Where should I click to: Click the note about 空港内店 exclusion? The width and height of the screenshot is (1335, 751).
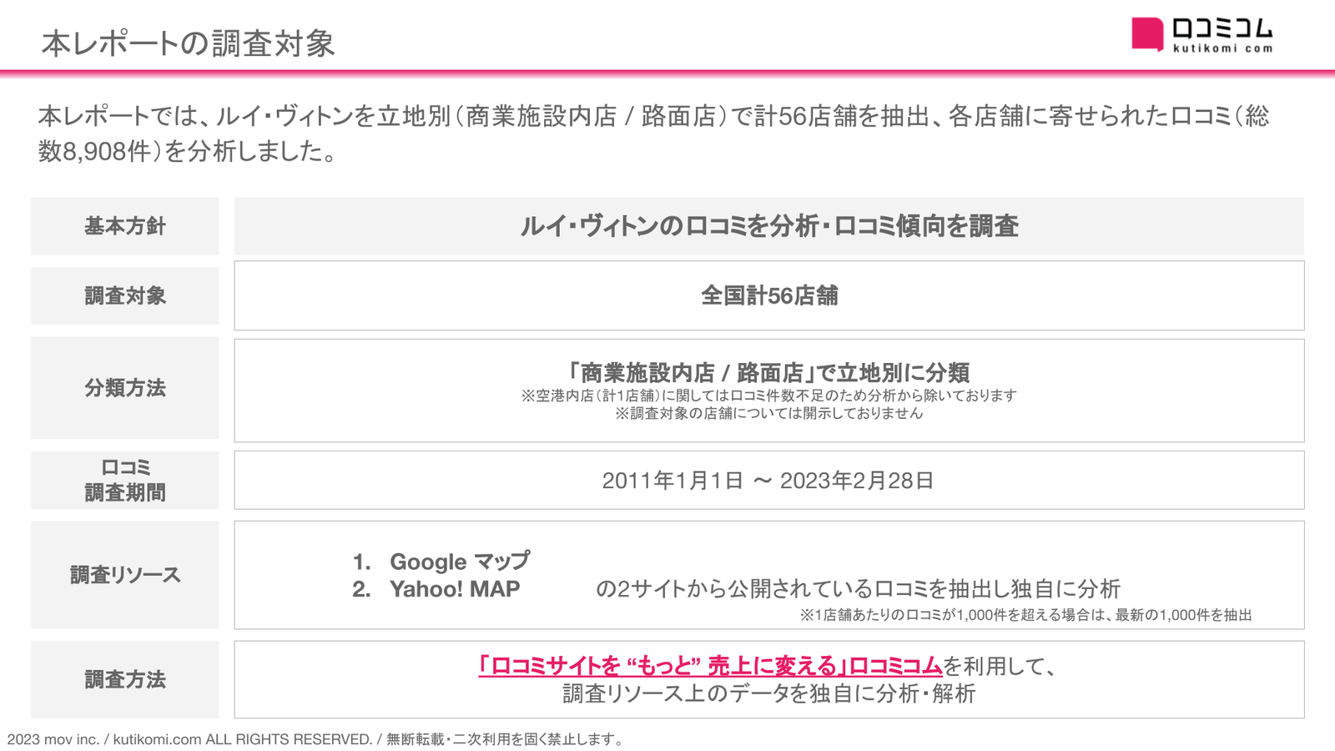(768, 396)
